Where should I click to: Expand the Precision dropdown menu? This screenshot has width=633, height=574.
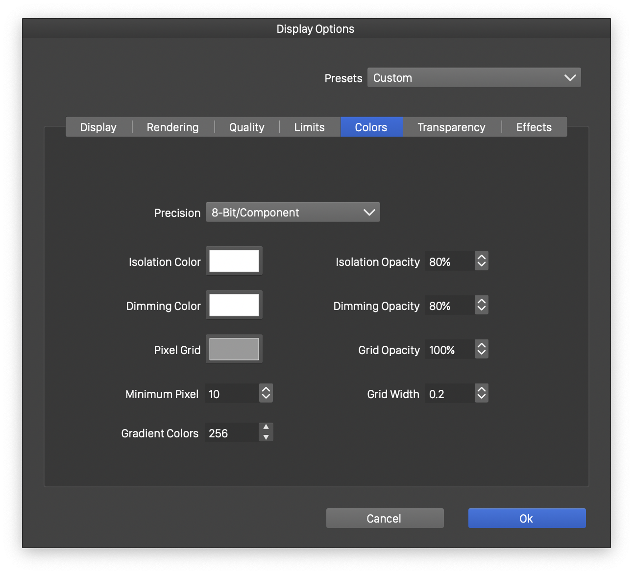click(292, 213)
